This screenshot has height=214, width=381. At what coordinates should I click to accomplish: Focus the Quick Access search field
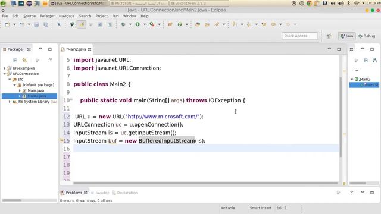click(299, 36)
